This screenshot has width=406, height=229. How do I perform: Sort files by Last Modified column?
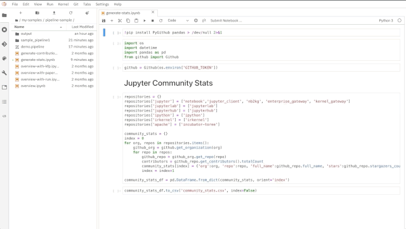tap(82, 27)
